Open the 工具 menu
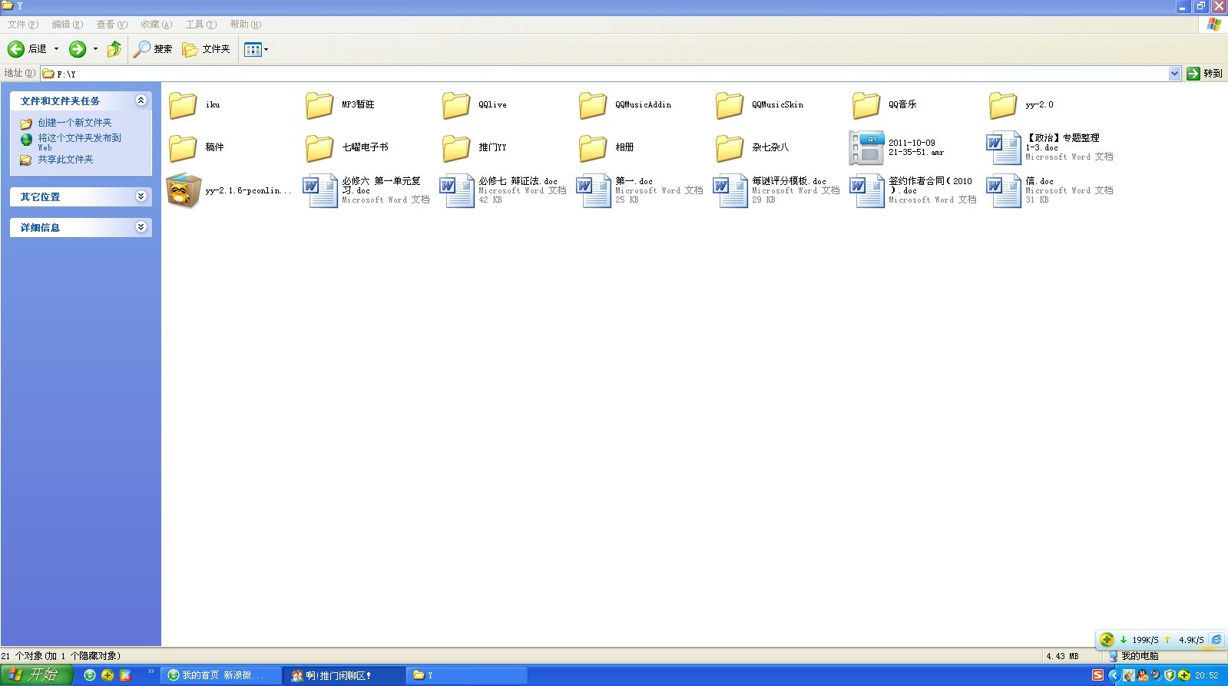The height and width of the screenshot is (686, 1228). (200, 25)
